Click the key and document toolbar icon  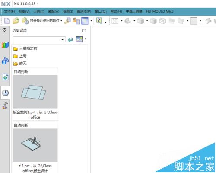(x=67, y=21)
